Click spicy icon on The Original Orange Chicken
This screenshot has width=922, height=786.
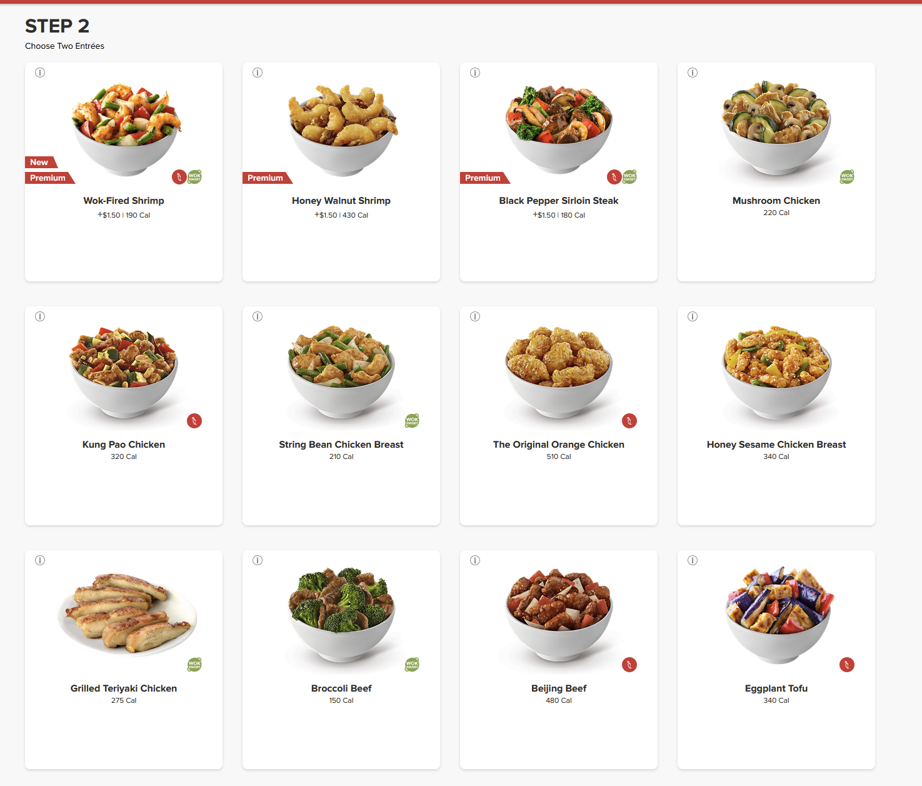[629, 421]
